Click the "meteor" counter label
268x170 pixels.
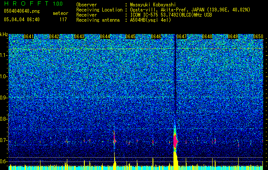(61, 13)
